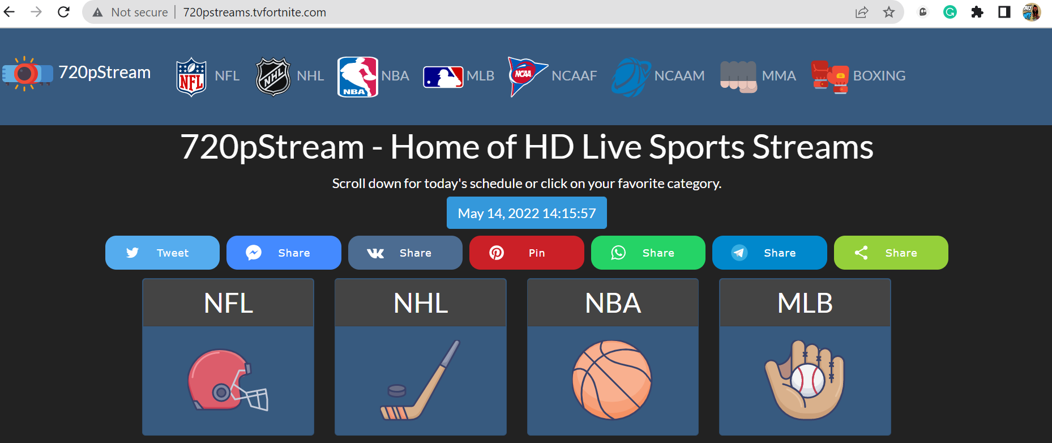Open the NCAAF navigation link
This screenshot has height=443, width=1052.
click(574, 76)
